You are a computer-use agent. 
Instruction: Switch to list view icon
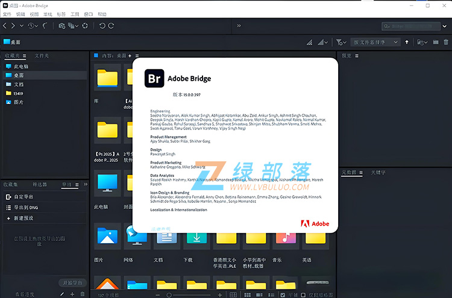click(x=271, y=295)
